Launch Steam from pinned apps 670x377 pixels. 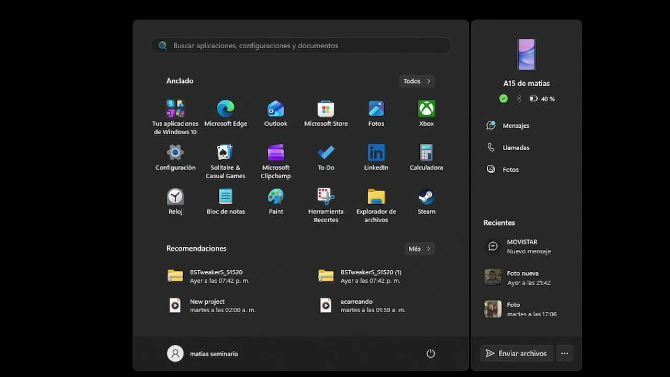point(427,201)
